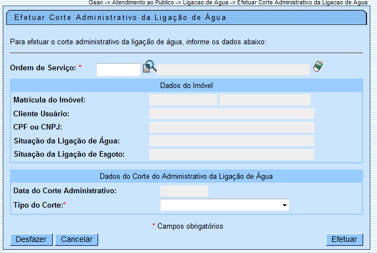
Task: Click the Situação da Ligação de Água field
Action: click(x=231, y=141)
